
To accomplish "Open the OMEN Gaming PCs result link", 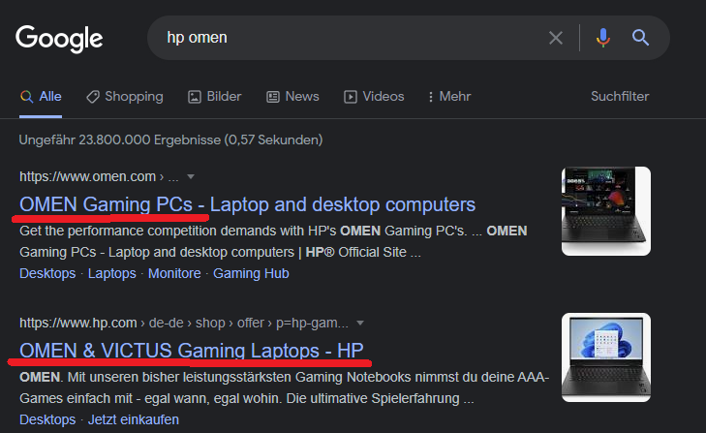I will pyautogui.click(x=247, y=204).
